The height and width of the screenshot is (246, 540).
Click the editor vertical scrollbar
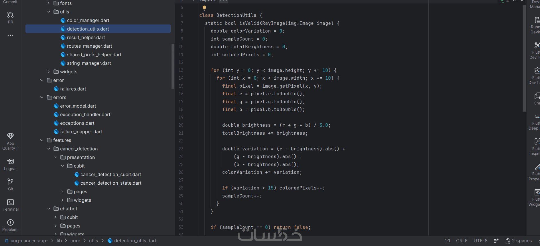pos(524,58)
